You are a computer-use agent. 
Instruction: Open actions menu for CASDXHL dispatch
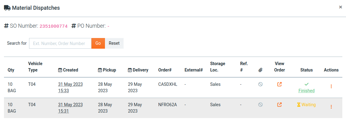331,86
